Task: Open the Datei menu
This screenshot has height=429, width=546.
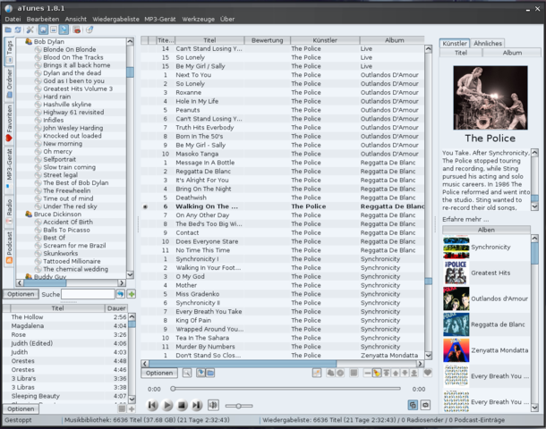Action: pyautogui.click(x=13, y=19)
